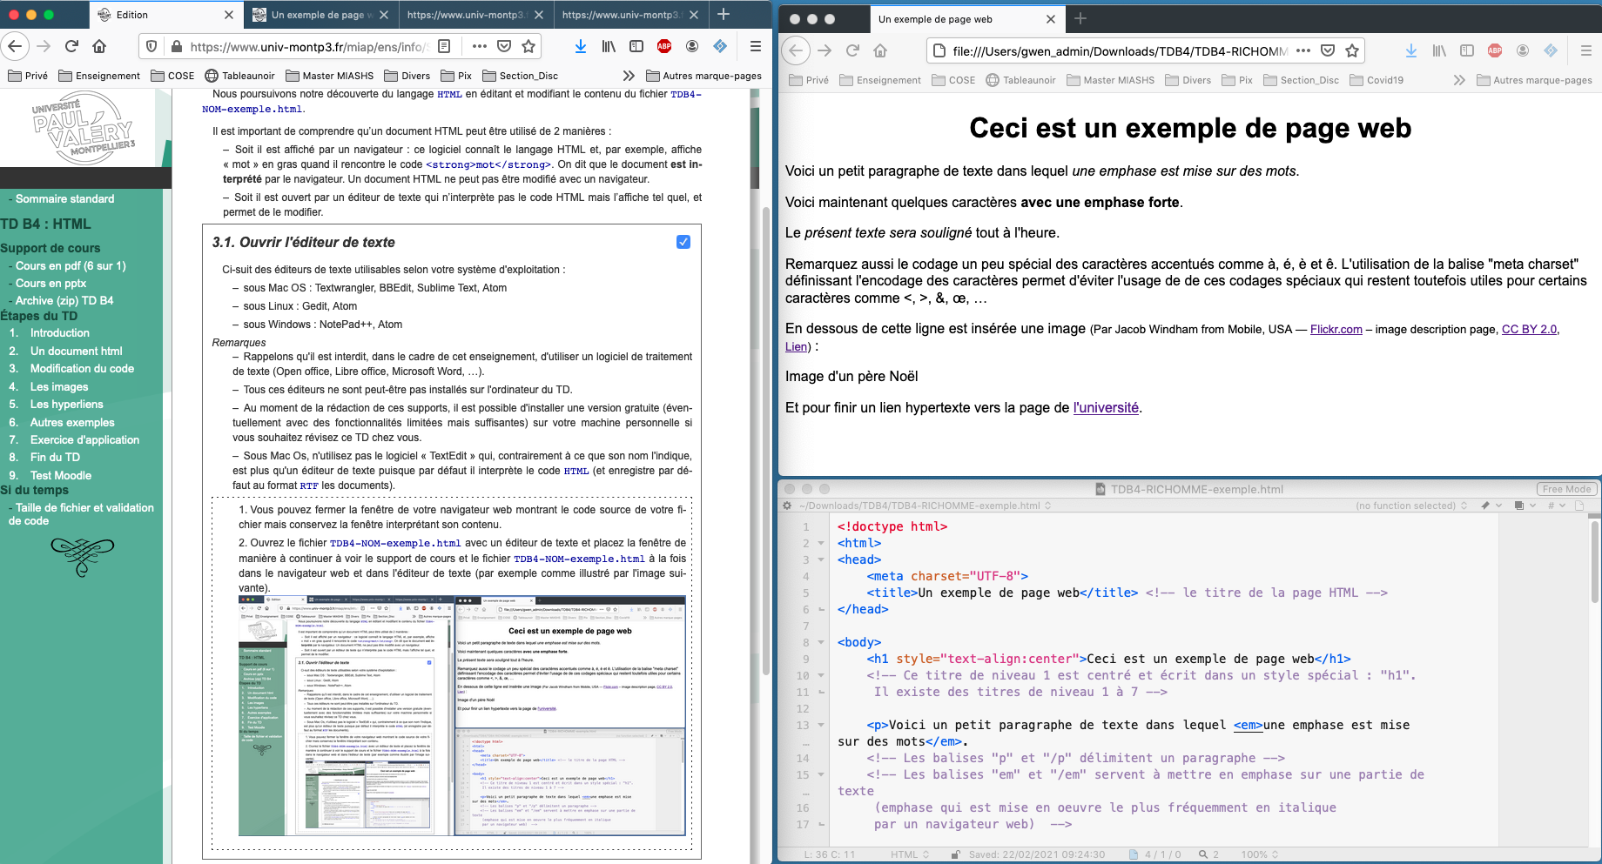
Task: Open a new tab with the plus button in the left Firefox window
Action: [x=724, y=14]
